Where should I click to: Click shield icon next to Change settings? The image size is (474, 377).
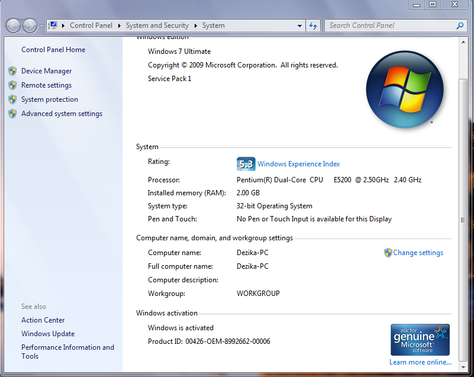388,253
